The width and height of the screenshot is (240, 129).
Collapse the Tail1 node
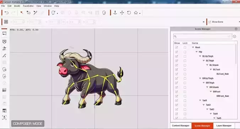tap(200, 100)
